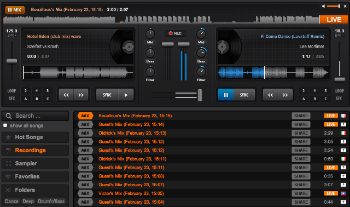The image size is (350, 207).
Task: Share Guest's Mix from 15:04
Action: pyautogui.click(x=301, y=202)
